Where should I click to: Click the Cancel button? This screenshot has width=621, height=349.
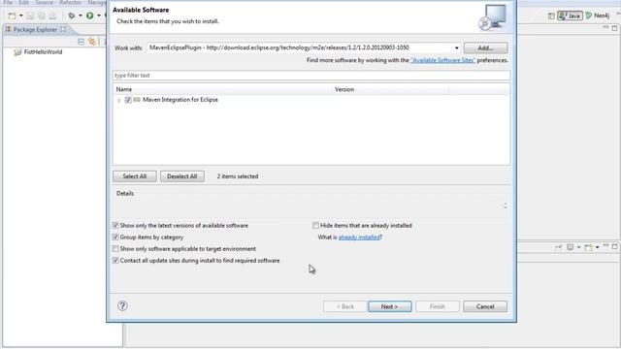pyautogui.click(x=485, y=306)
